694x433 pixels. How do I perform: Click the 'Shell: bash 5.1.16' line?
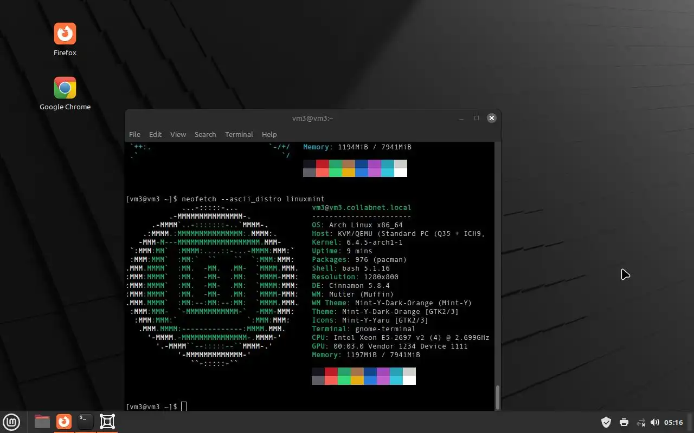coord(351,268)
